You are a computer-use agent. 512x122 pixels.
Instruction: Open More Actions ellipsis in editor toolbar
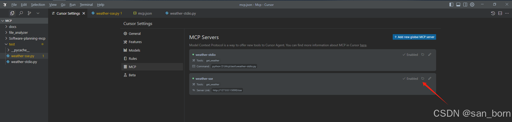tap(507, 13)
